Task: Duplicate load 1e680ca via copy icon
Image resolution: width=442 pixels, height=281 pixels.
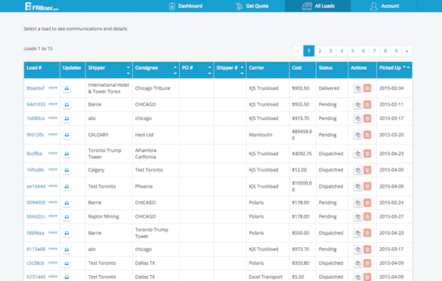Action: pos(358,118)
